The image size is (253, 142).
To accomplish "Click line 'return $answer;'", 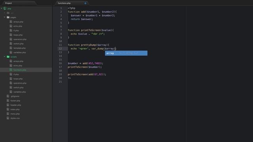I will click(82, 19).
